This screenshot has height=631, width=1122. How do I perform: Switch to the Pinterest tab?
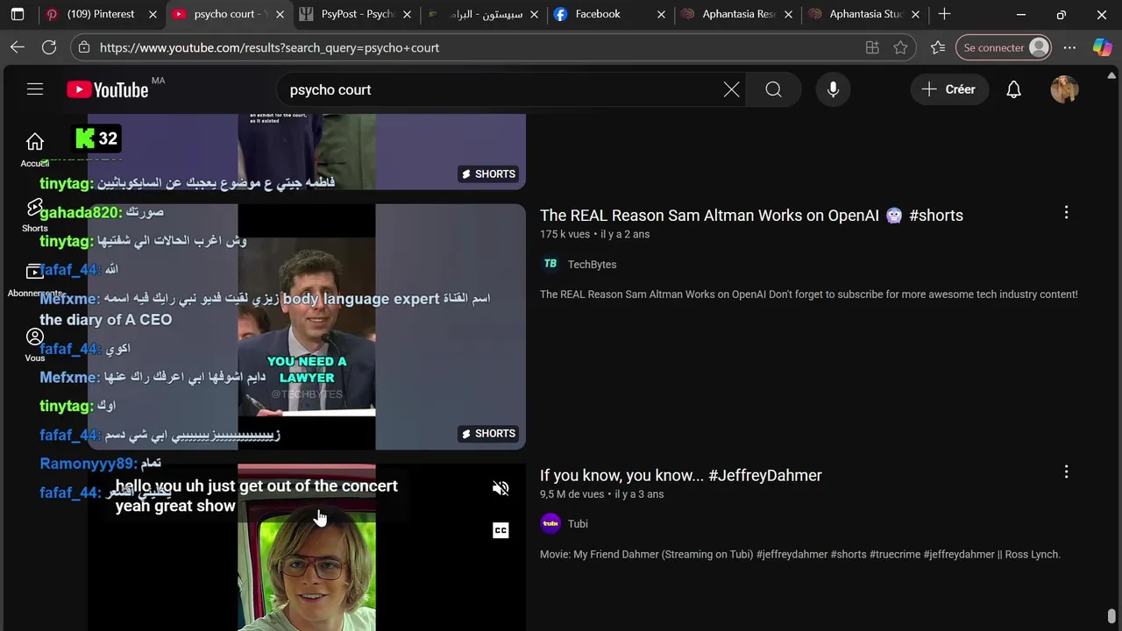(101, 14)
